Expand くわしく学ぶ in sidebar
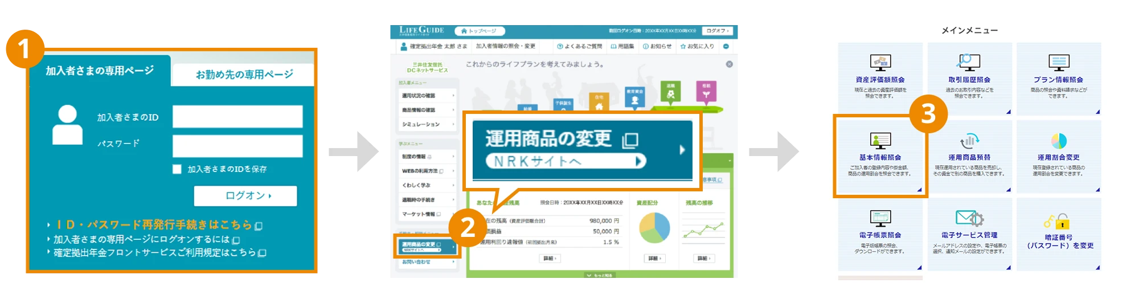 pos(428,185)
